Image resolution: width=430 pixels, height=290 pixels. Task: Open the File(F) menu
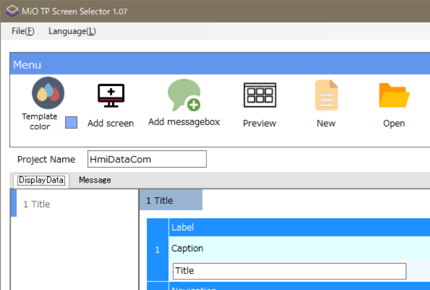23,31
